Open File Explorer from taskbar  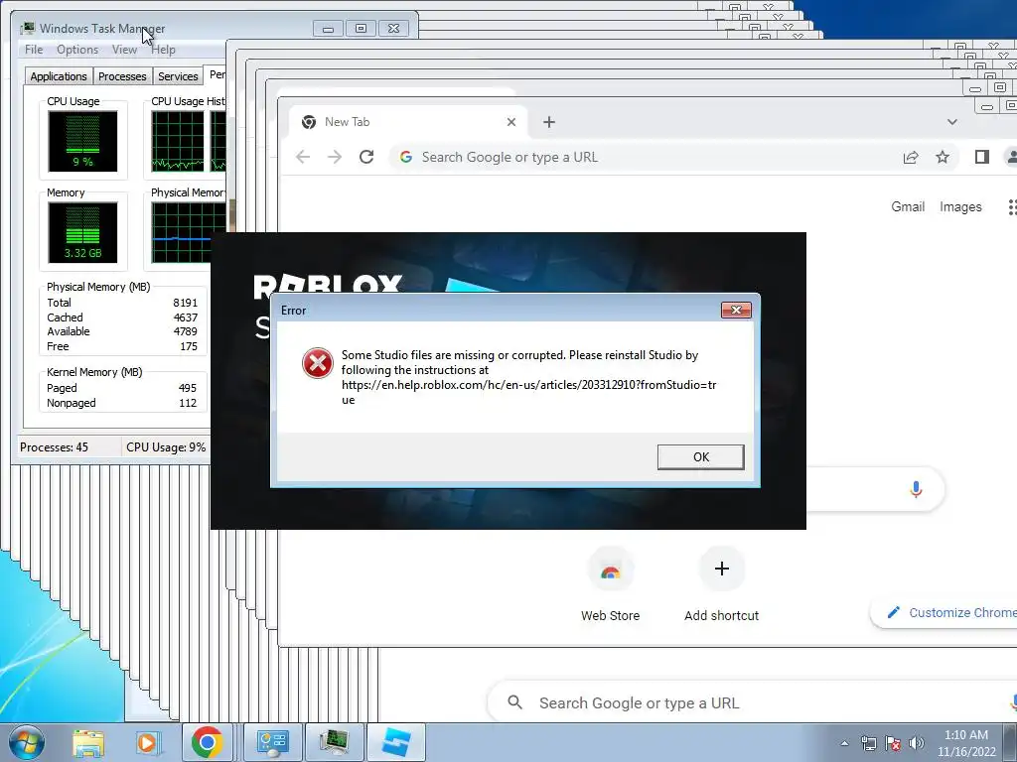tap(88, 742)
